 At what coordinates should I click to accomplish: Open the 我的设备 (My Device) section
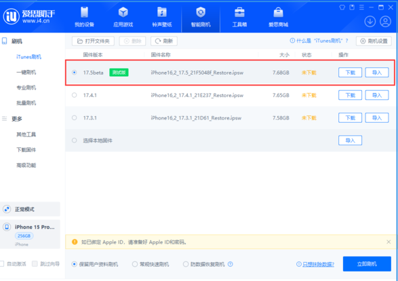(84, 17)
